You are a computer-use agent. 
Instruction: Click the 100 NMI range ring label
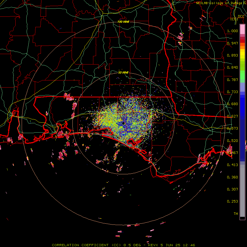[x=123, y=22]
